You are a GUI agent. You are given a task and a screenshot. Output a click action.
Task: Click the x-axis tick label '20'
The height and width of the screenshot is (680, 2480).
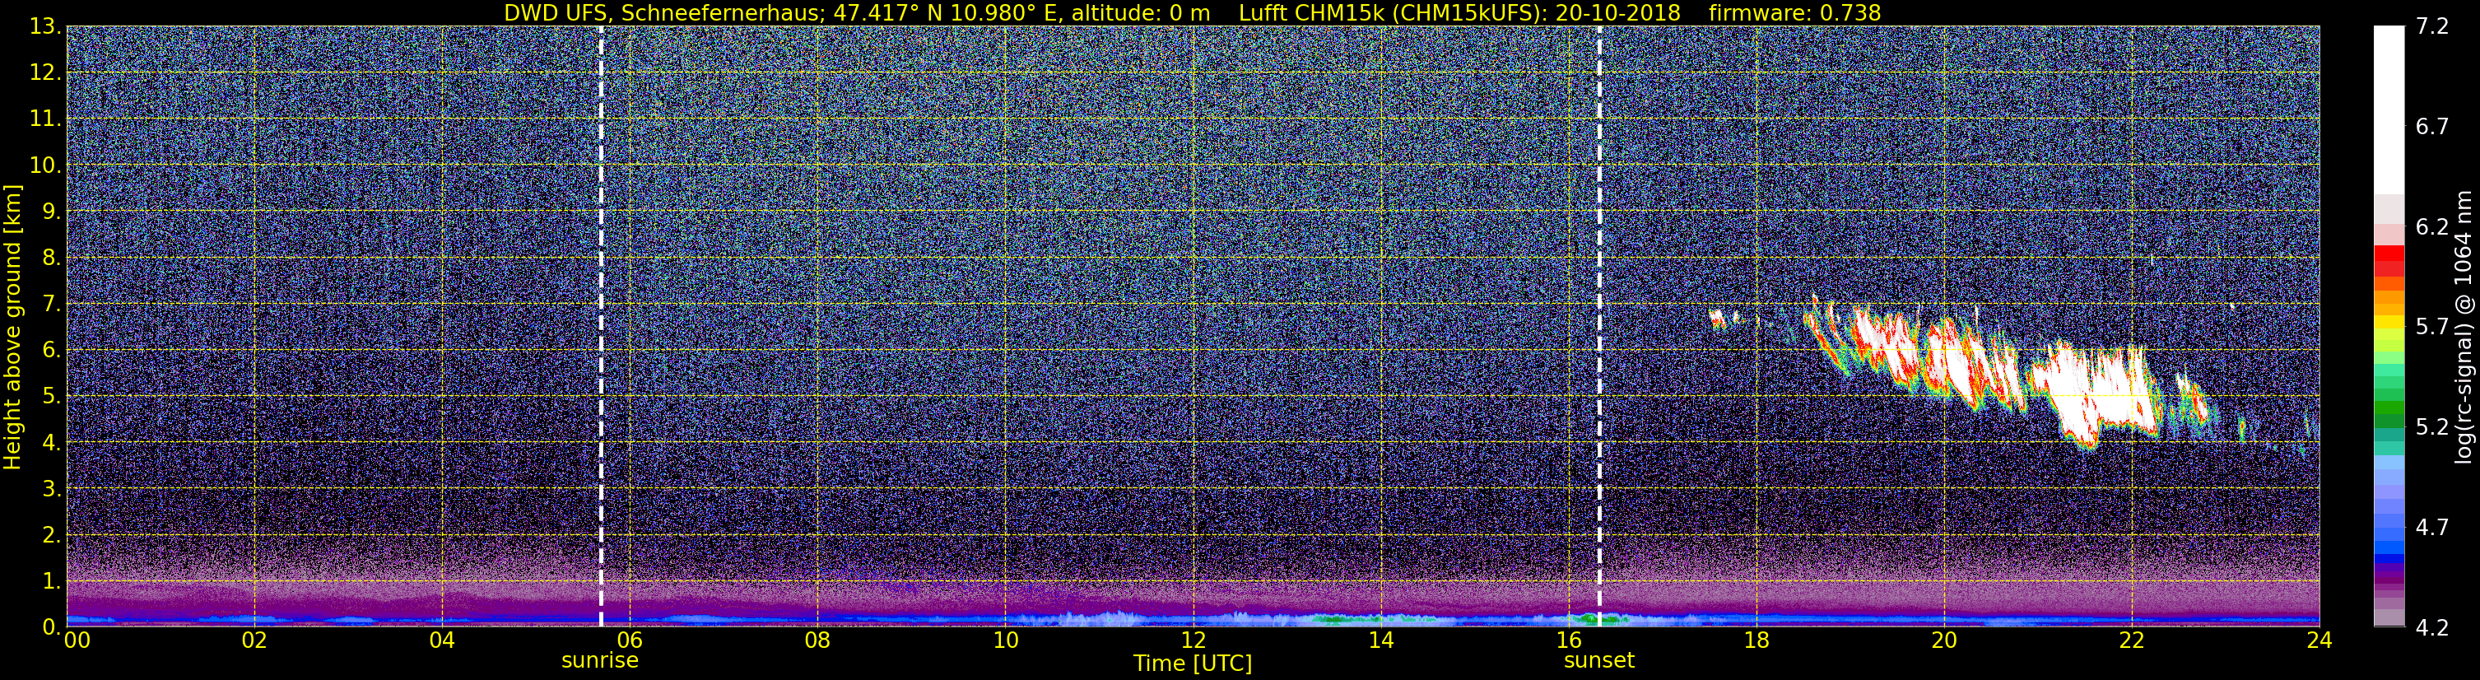1944,640
